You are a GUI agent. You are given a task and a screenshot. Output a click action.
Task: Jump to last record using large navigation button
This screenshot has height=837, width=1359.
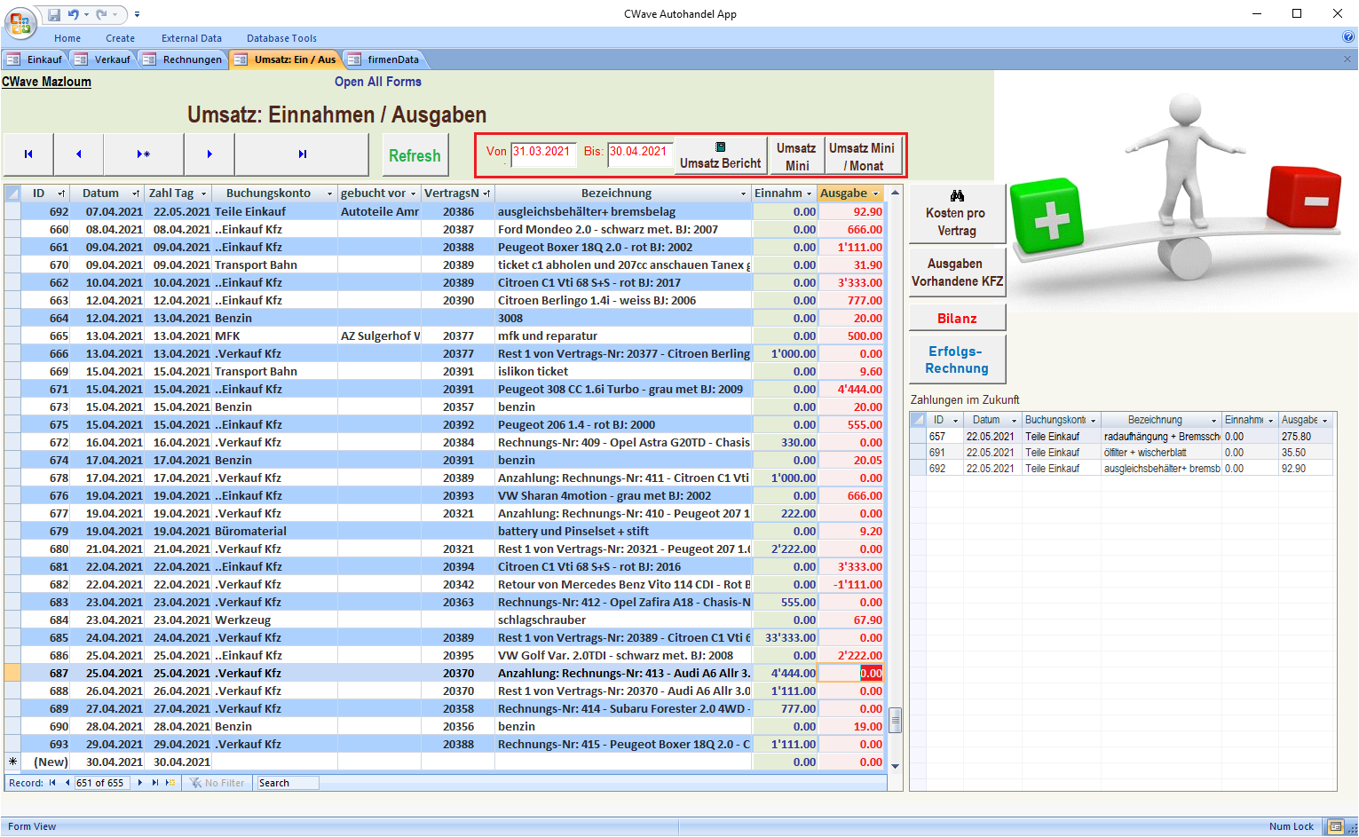click(302, 154)
